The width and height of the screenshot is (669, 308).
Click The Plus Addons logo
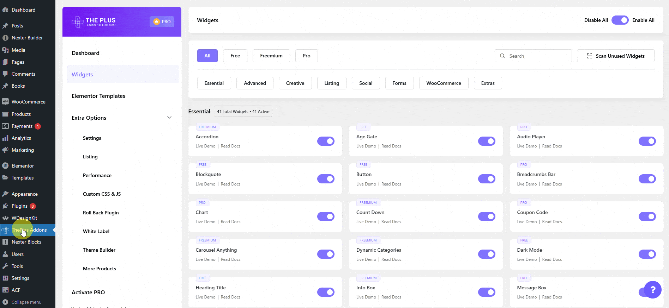pyautogui.click(x=94, y=21)
